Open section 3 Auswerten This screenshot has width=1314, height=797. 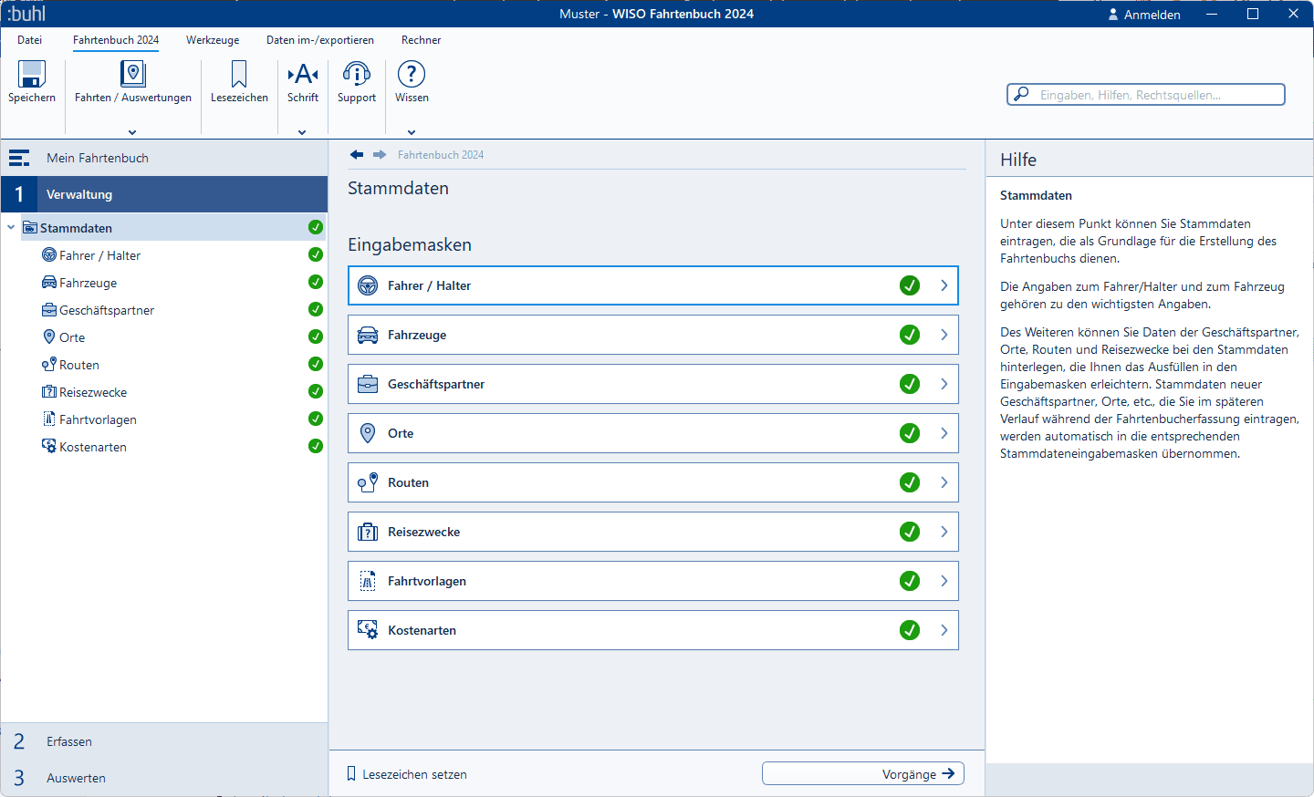click(x=164, y=778)
